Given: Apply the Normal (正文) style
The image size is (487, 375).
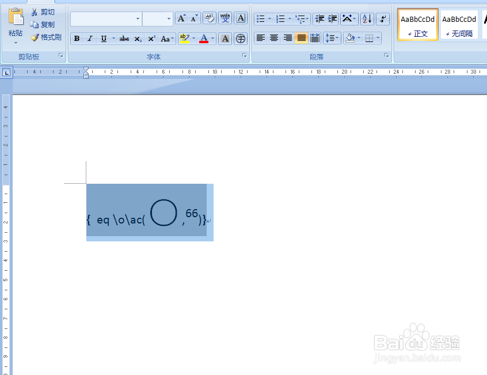Looking at the screenshot, I should pos(418,25).
